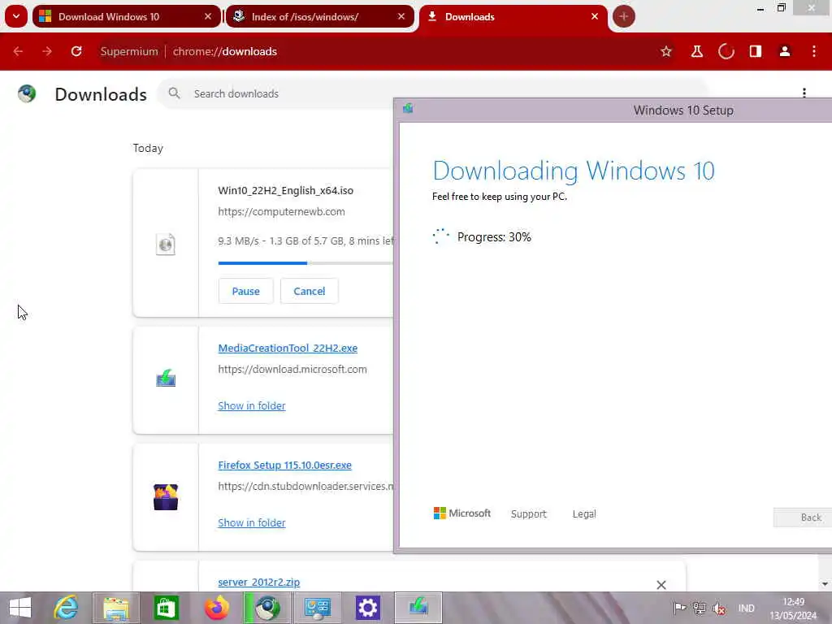This screenshot has height=624, width=832.
Task: Open the Legal link in Windows 10 Setup
Action: 584,514
